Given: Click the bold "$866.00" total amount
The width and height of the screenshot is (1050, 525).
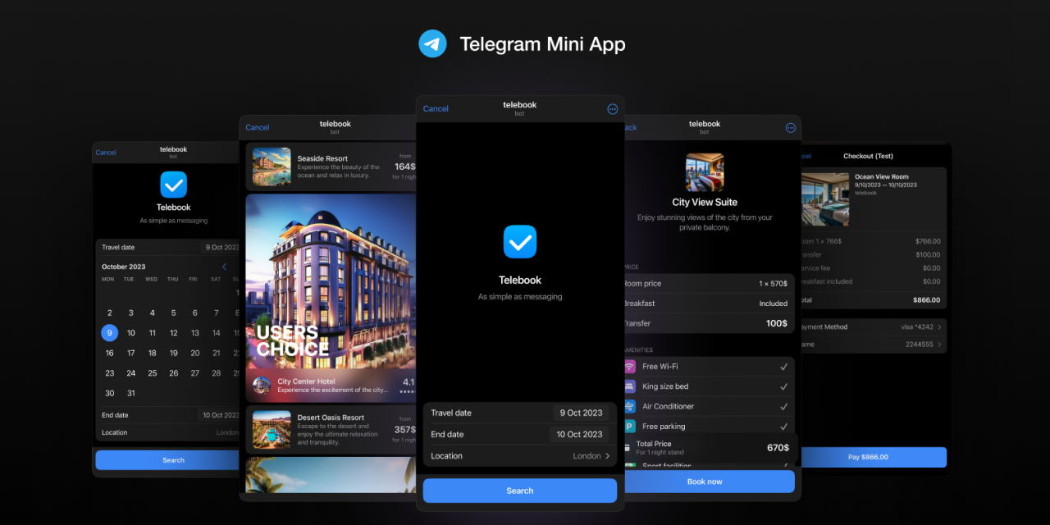Looking at the screenshot, I should pyautogui.click(x=927, y=300).
